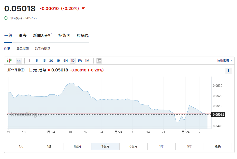237x159 pixels.
Task: Select the area chart type icon
Action: tap(19, 61)
